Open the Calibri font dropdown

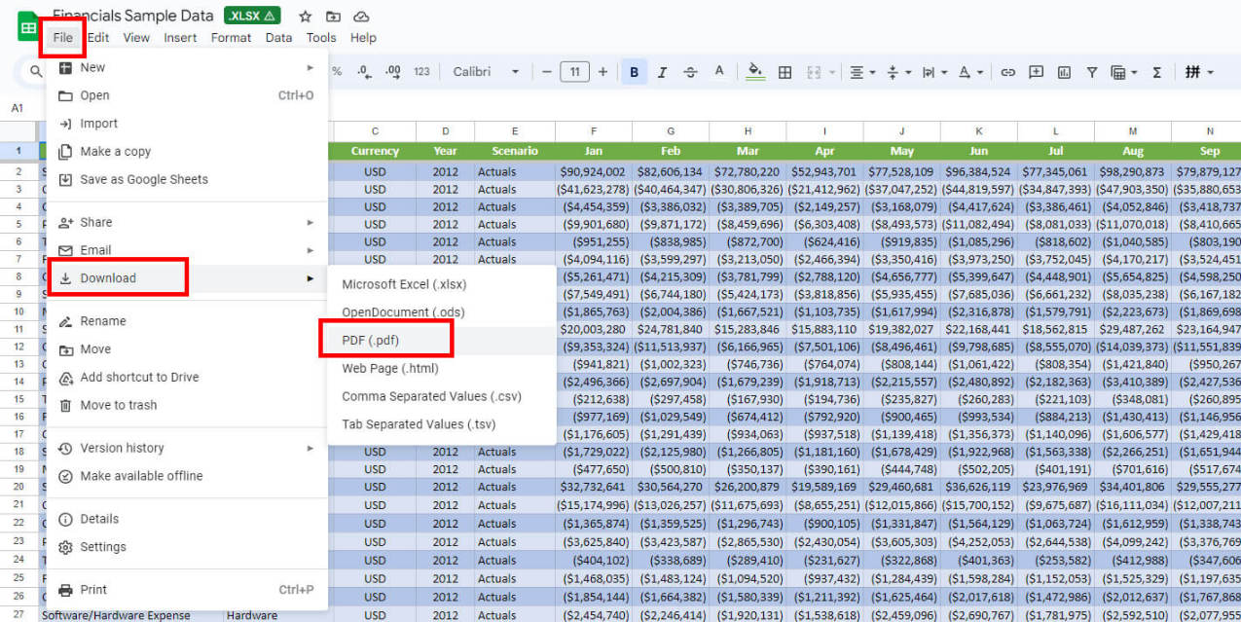pos(487,72)
